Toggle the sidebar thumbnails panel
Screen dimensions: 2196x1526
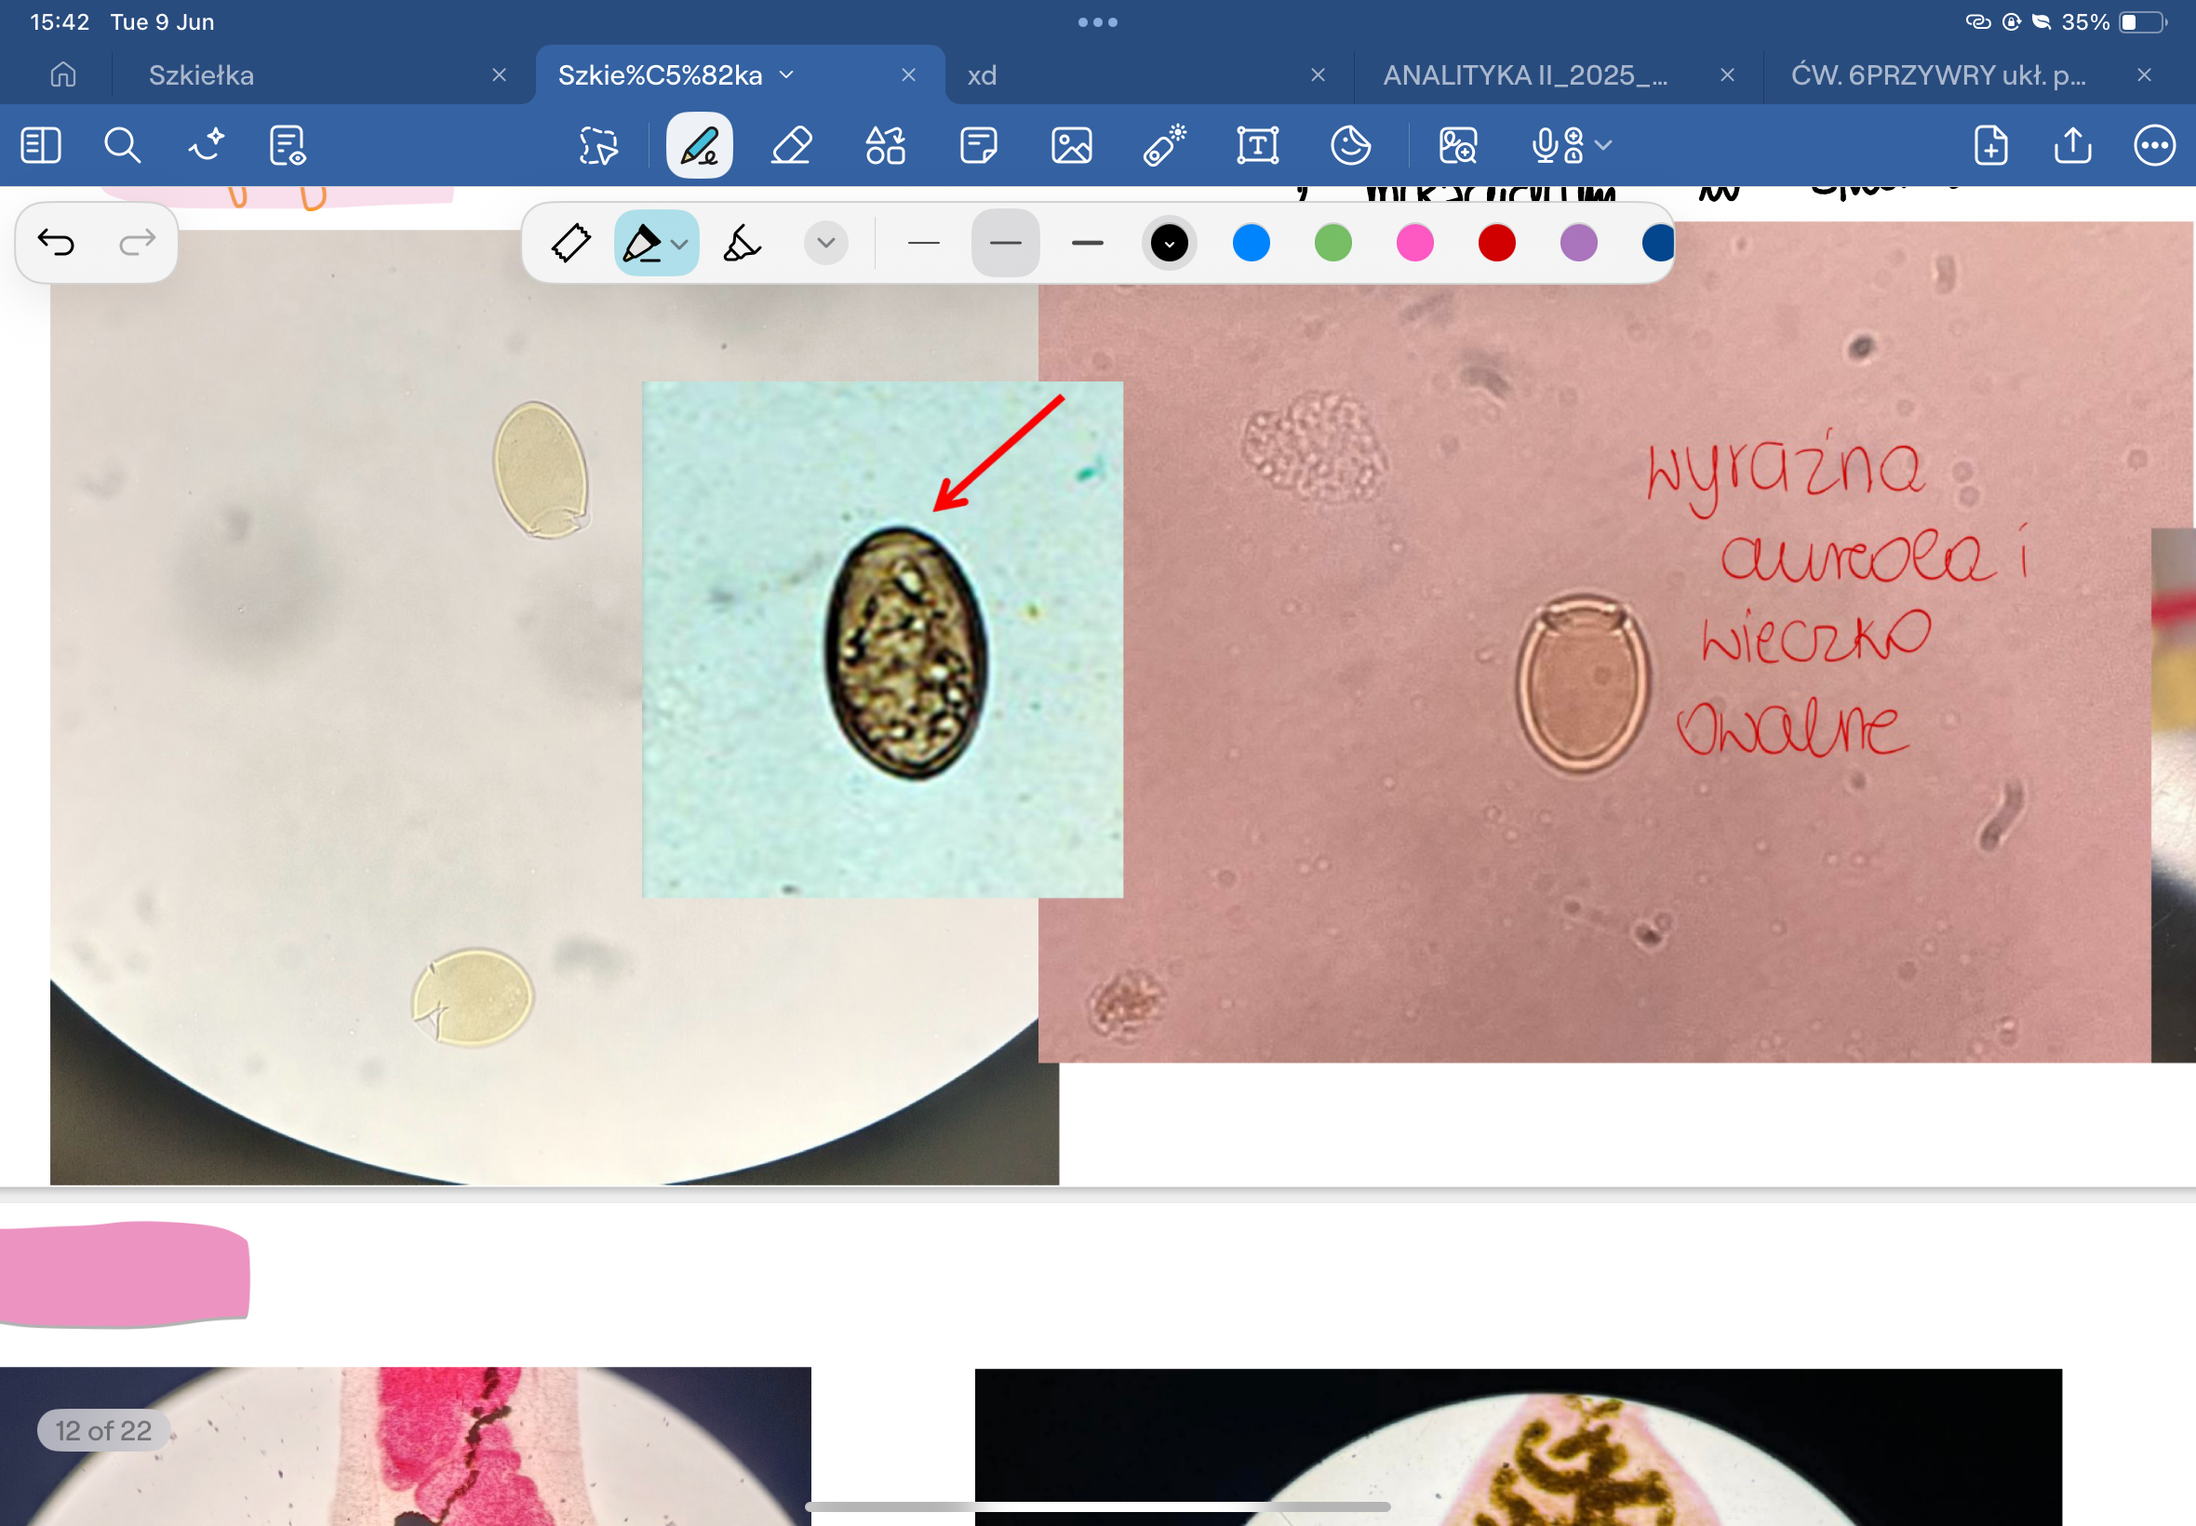[x=40, y=145]
